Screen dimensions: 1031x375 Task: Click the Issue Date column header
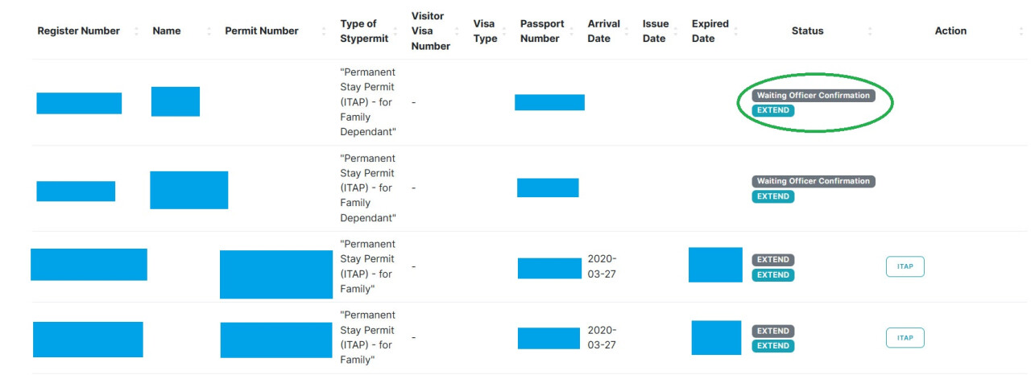pyautogui.click(x=656, y=31)
